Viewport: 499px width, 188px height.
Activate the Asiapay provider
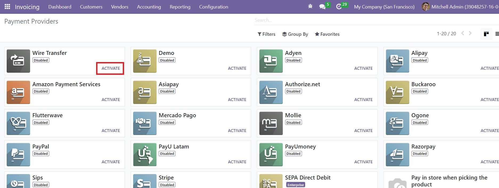click(x=237, y=100)
